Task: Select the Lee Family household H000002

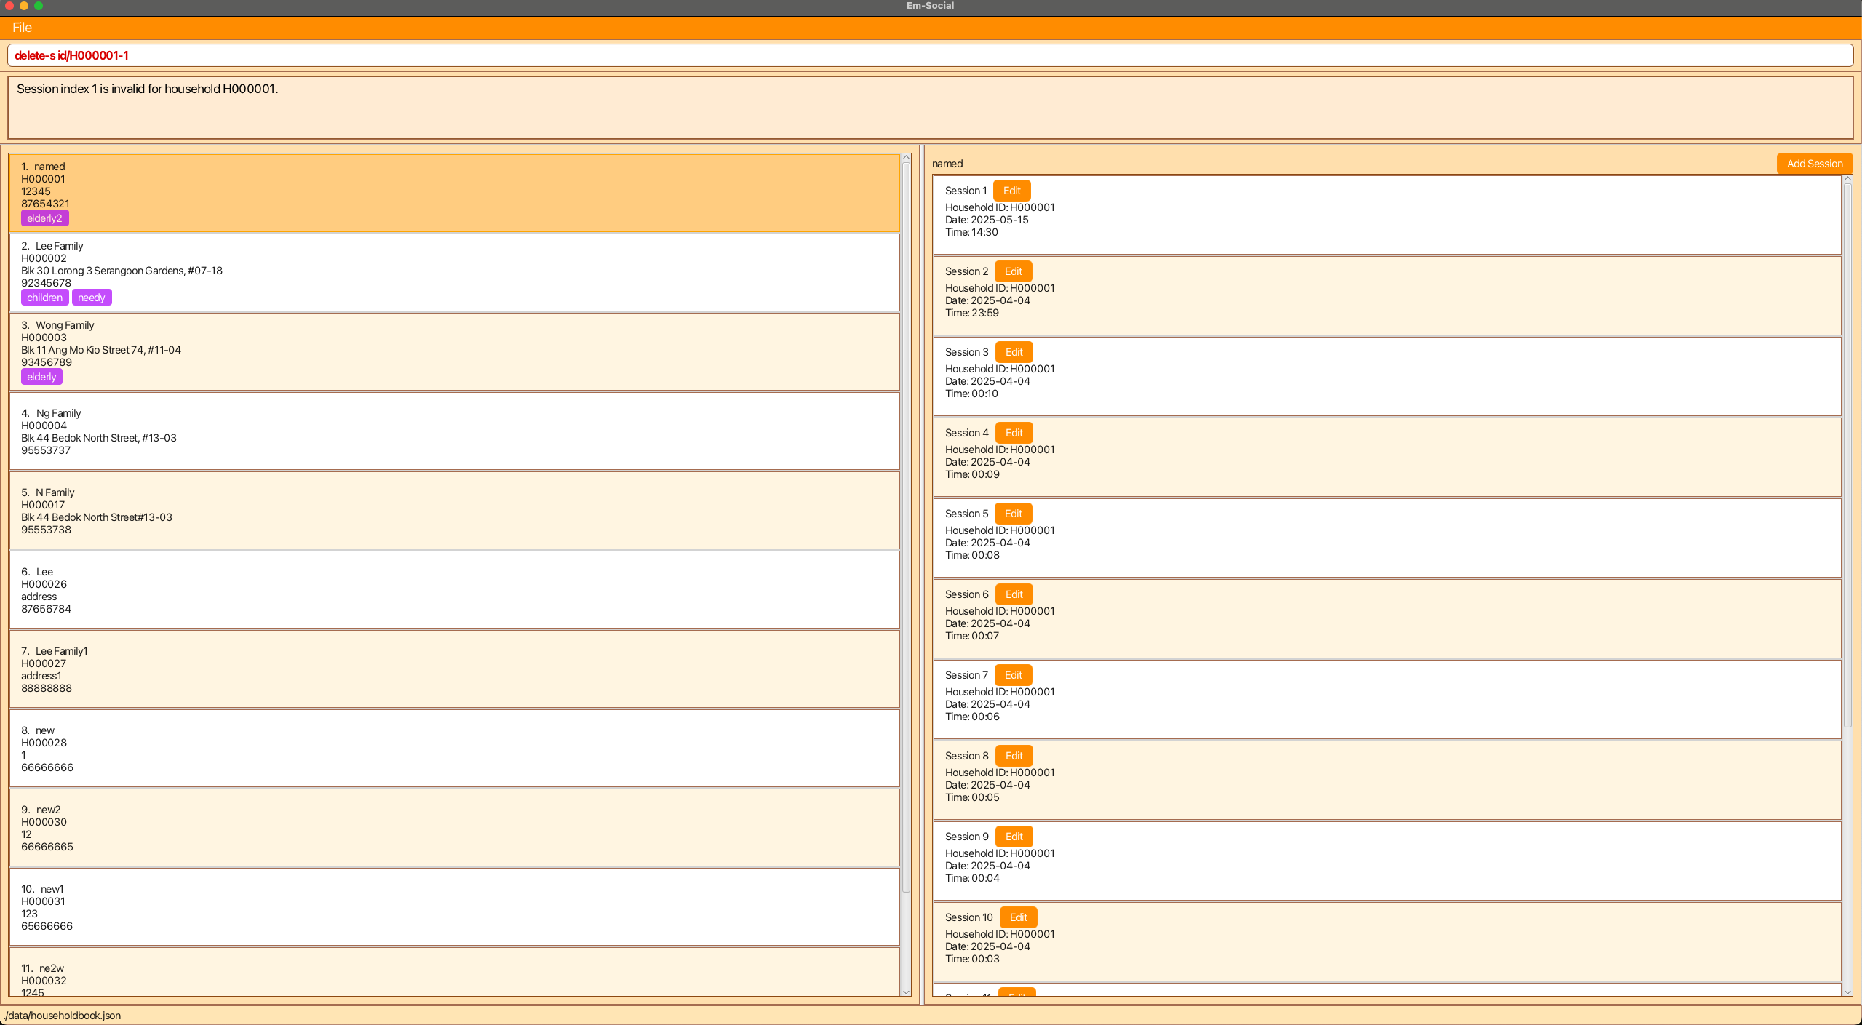Action: pos(454,272)
